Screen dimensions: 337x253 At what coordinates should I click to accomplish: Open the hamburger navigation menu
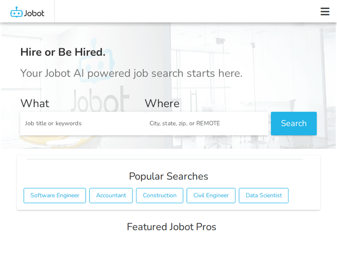click(x=324, y=12)
